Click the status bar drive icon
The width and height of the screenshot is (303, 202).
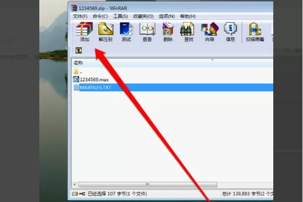75,194
